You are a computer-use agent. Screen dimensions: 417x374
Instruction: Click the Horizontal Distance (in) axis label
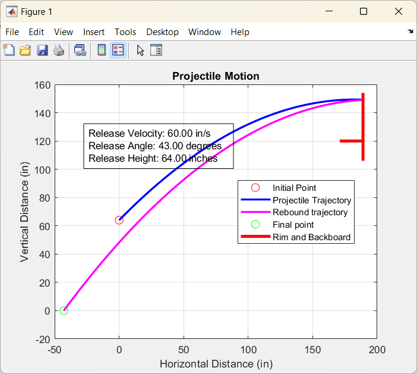(x=216, y=364)
